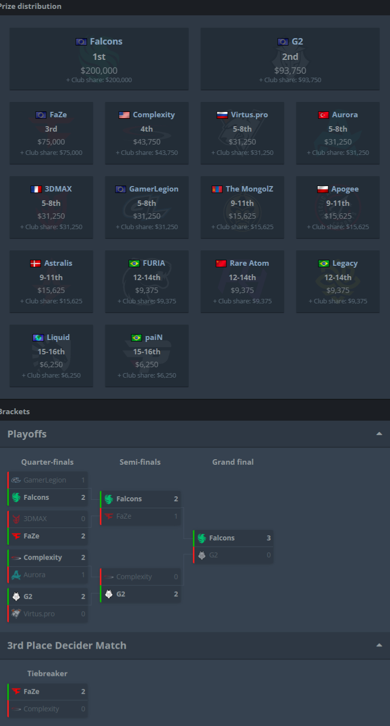Viewport: 390px width, 726px height.
Task: Click the Russian flag beside Virtus.pro
Action: click(x=222, y=115)
